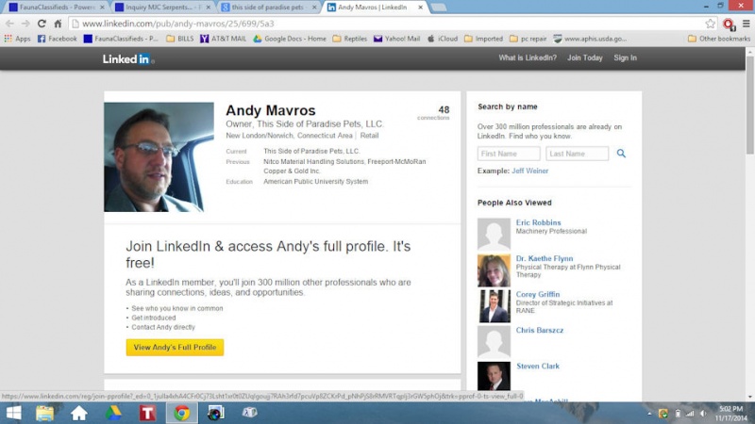Click the search magnifier icon
This screenshot has width=755, height=424.
(621, 154)
